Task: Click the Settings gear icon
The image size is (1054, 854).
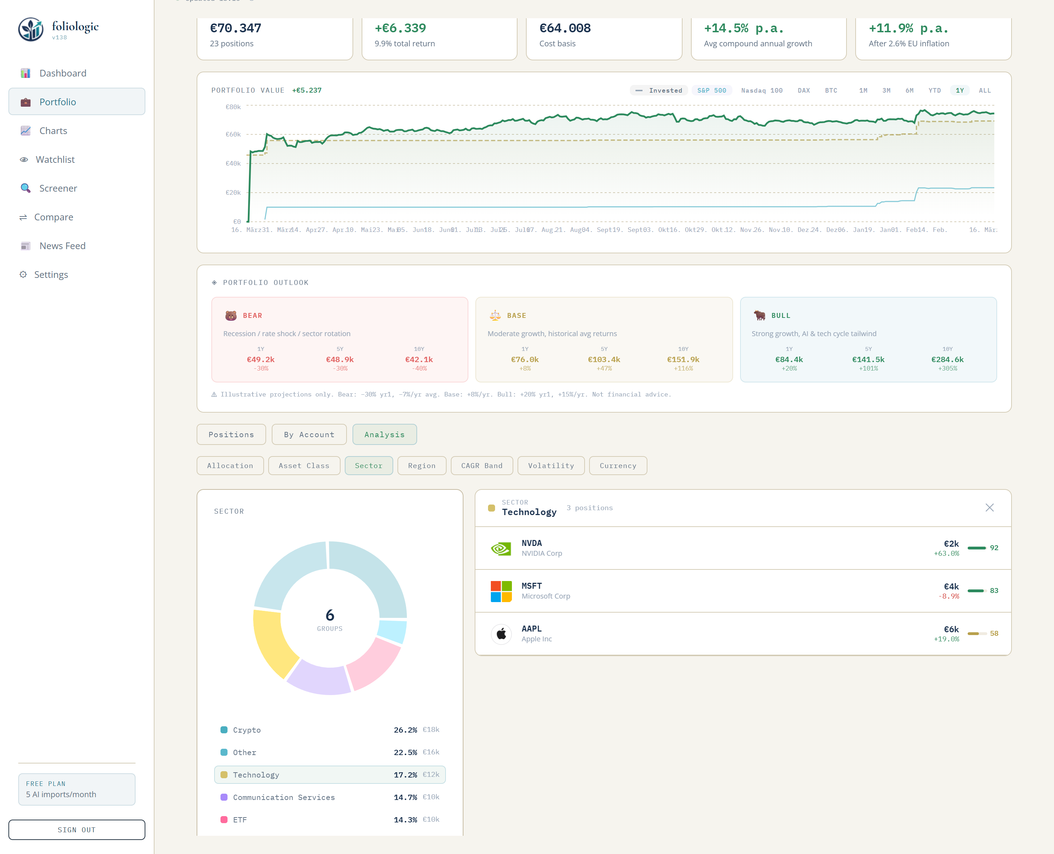Action: pyautogui.click(x=23, y=274)
